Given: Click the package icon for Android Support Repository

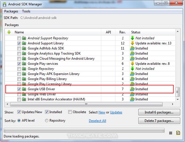Looking at the screenshot, I should [x=24, y=38].
